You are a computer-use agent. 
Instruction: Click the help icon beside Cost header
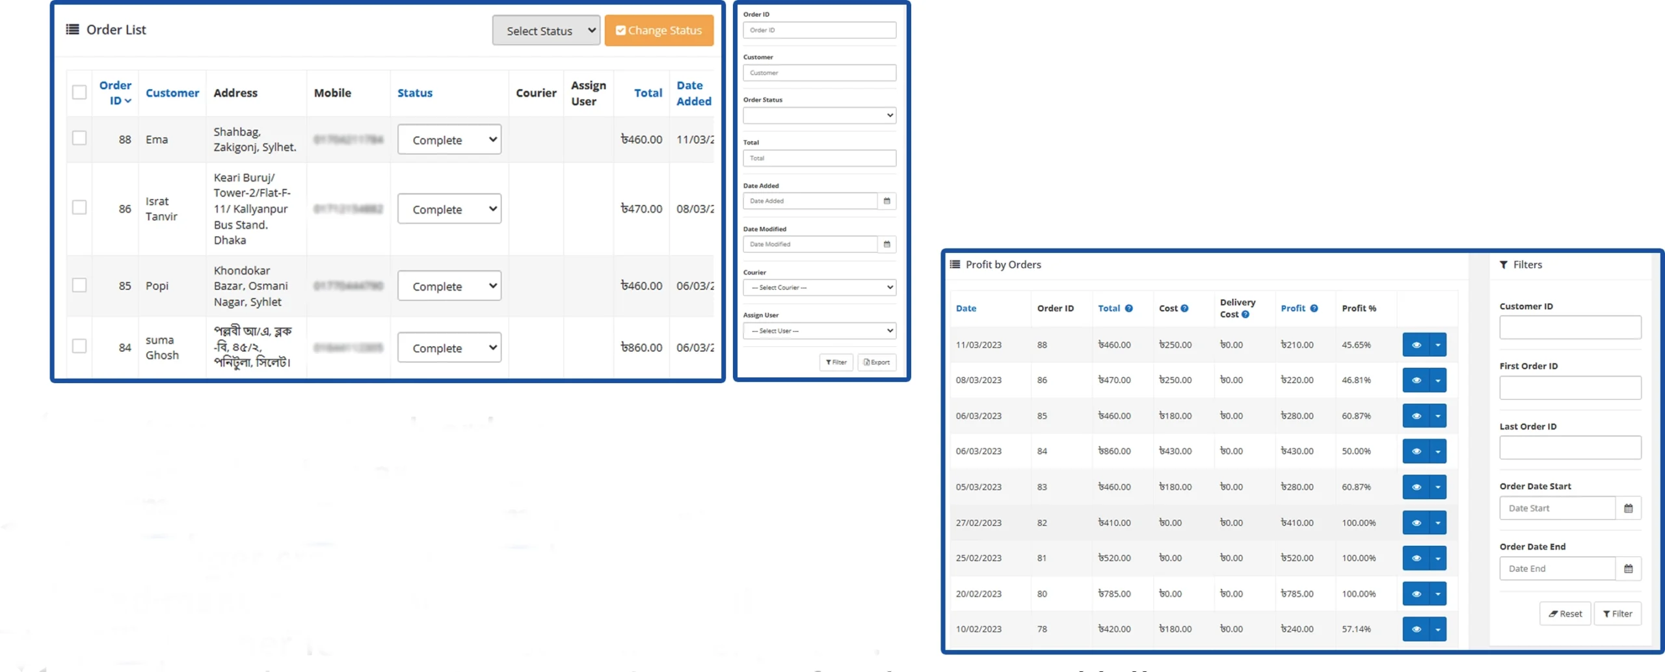click(1184, 308)
